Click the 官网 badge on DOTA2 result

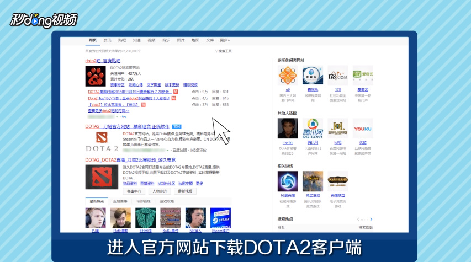coord(177,127)
